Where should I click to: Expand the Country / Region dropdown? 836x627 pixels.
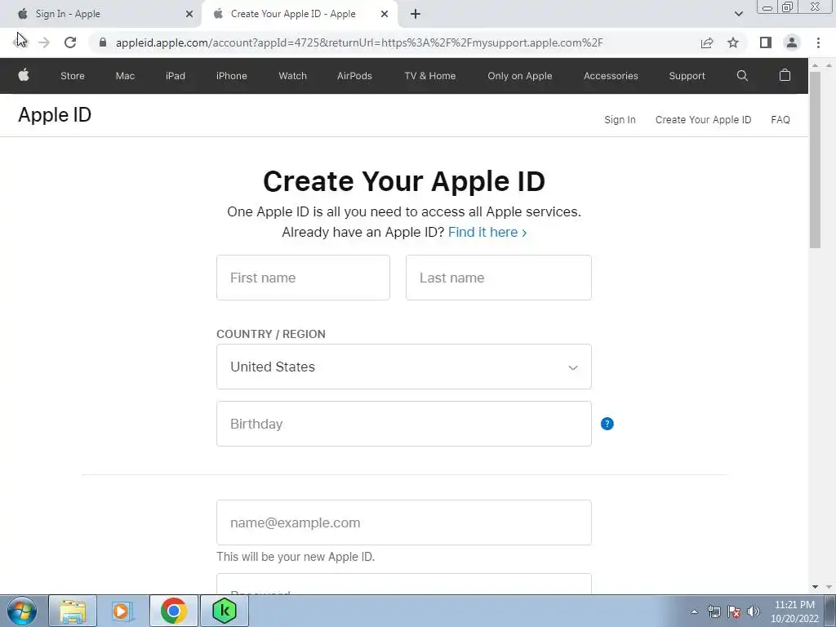[403, 367]
